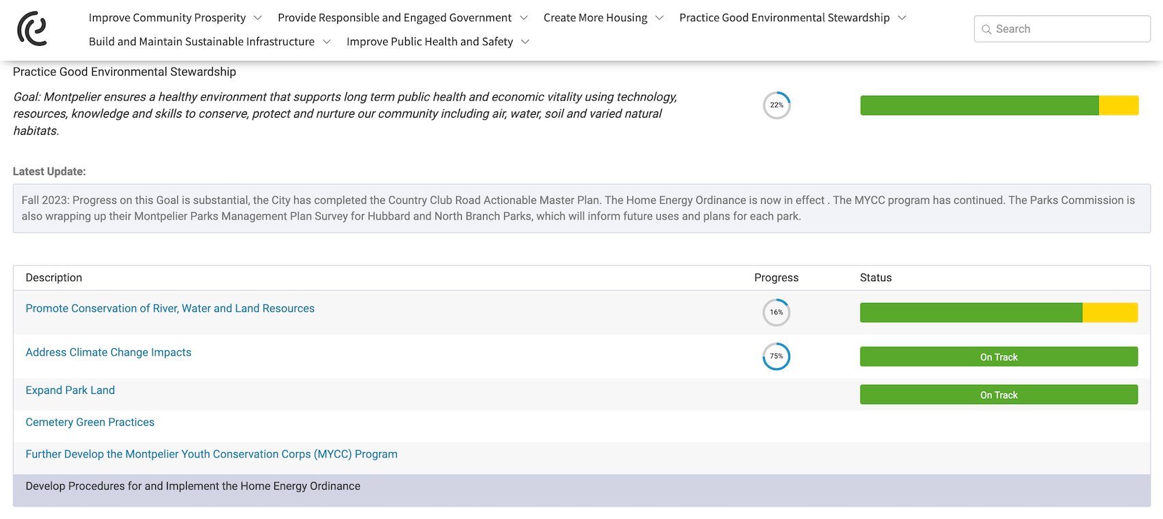Click the 16% progress circle
This screenshot has height=519, width=1163.
coord(776,312)
